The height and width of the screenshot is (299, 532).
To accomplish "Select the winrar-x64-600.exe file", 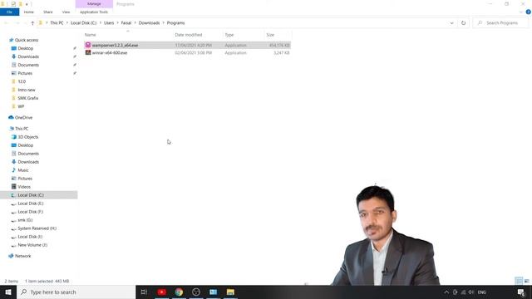I will click(x=187, y=53).
